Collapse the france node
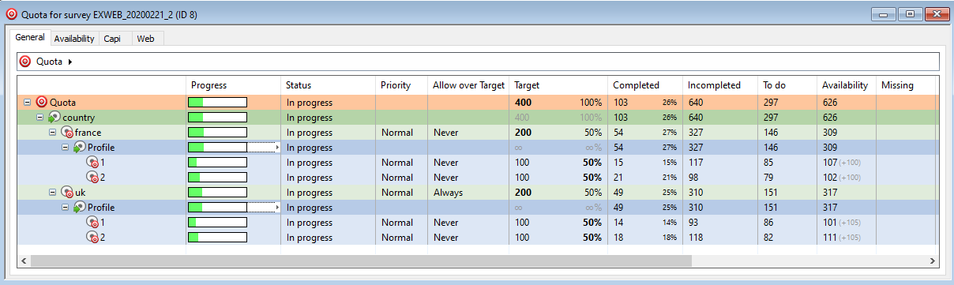The image size is (954, 285). tap(53, 132)
